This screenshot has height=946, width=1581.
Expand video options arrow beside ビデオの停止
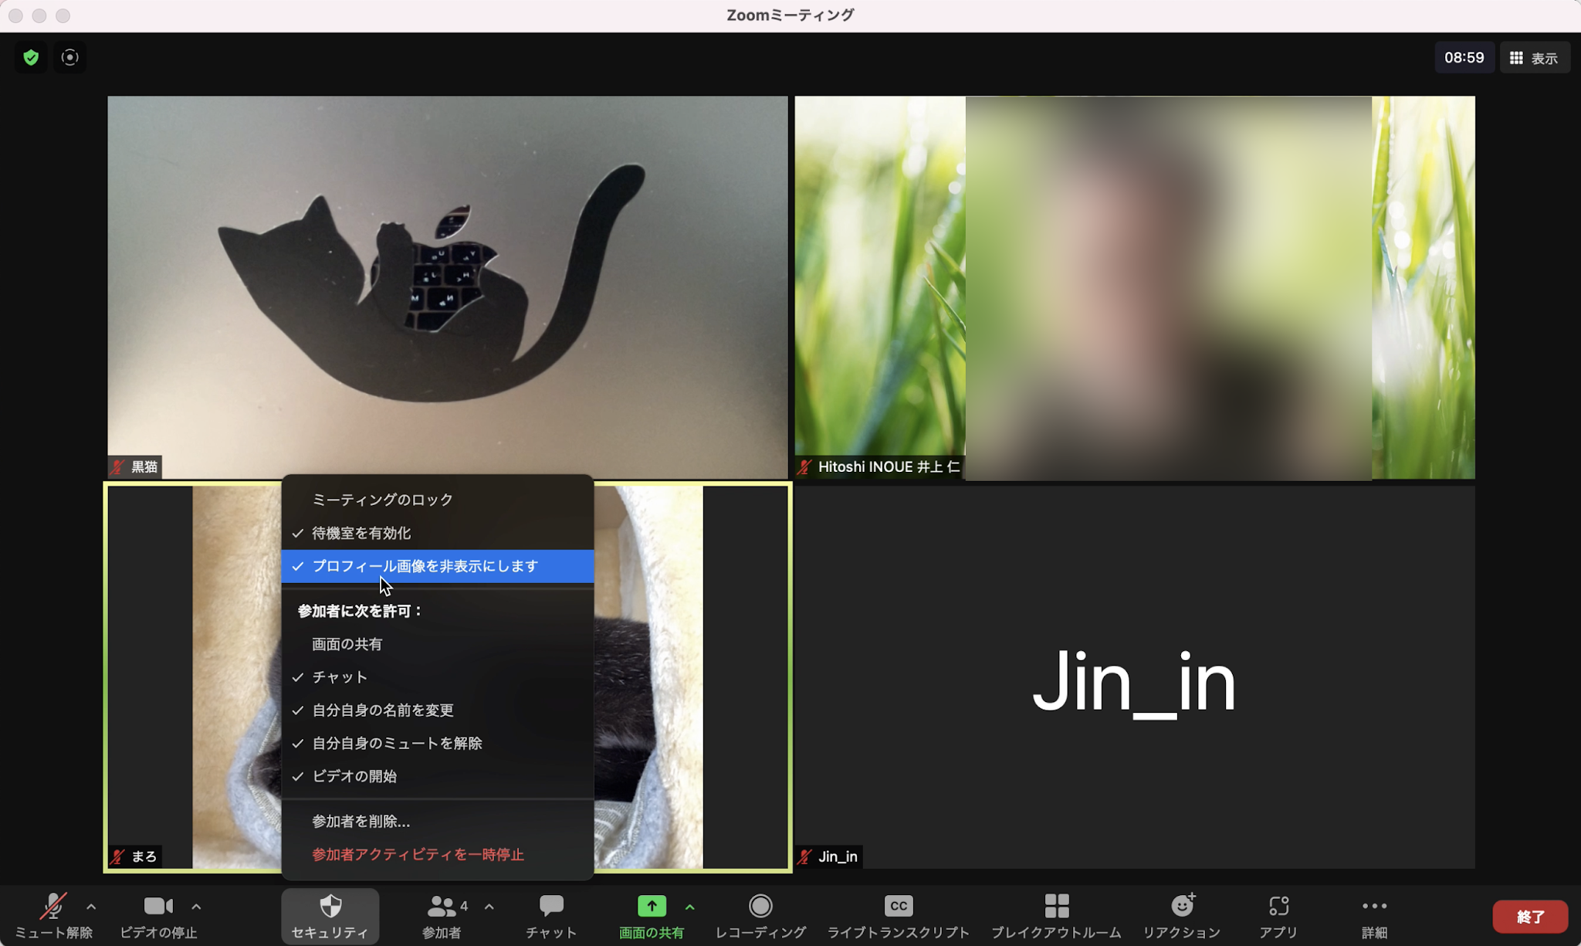coord(196,907)
